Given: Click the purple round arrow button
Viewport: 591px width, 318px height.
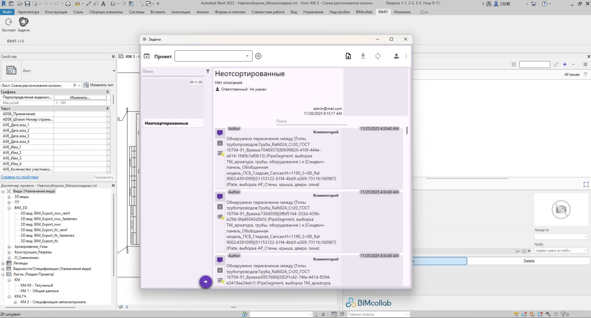Looking at the screenshot, I should (205, 282).
